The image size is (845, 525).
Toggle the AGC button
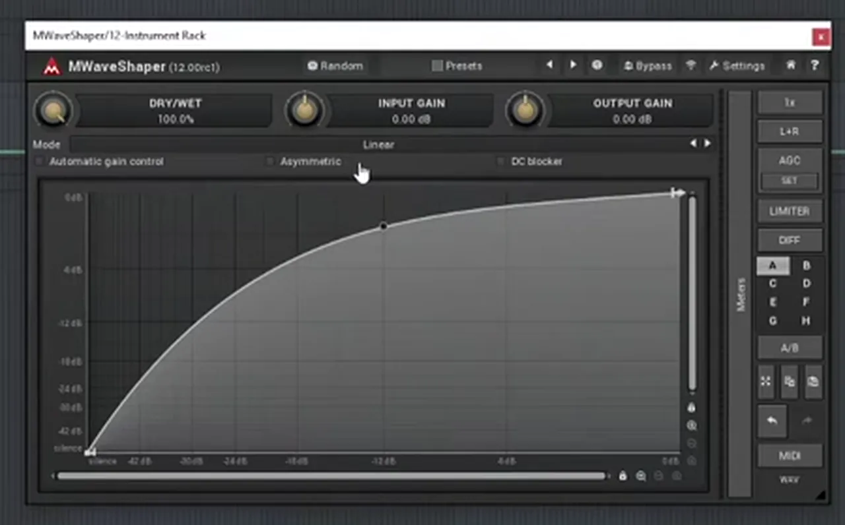(790, 160)
